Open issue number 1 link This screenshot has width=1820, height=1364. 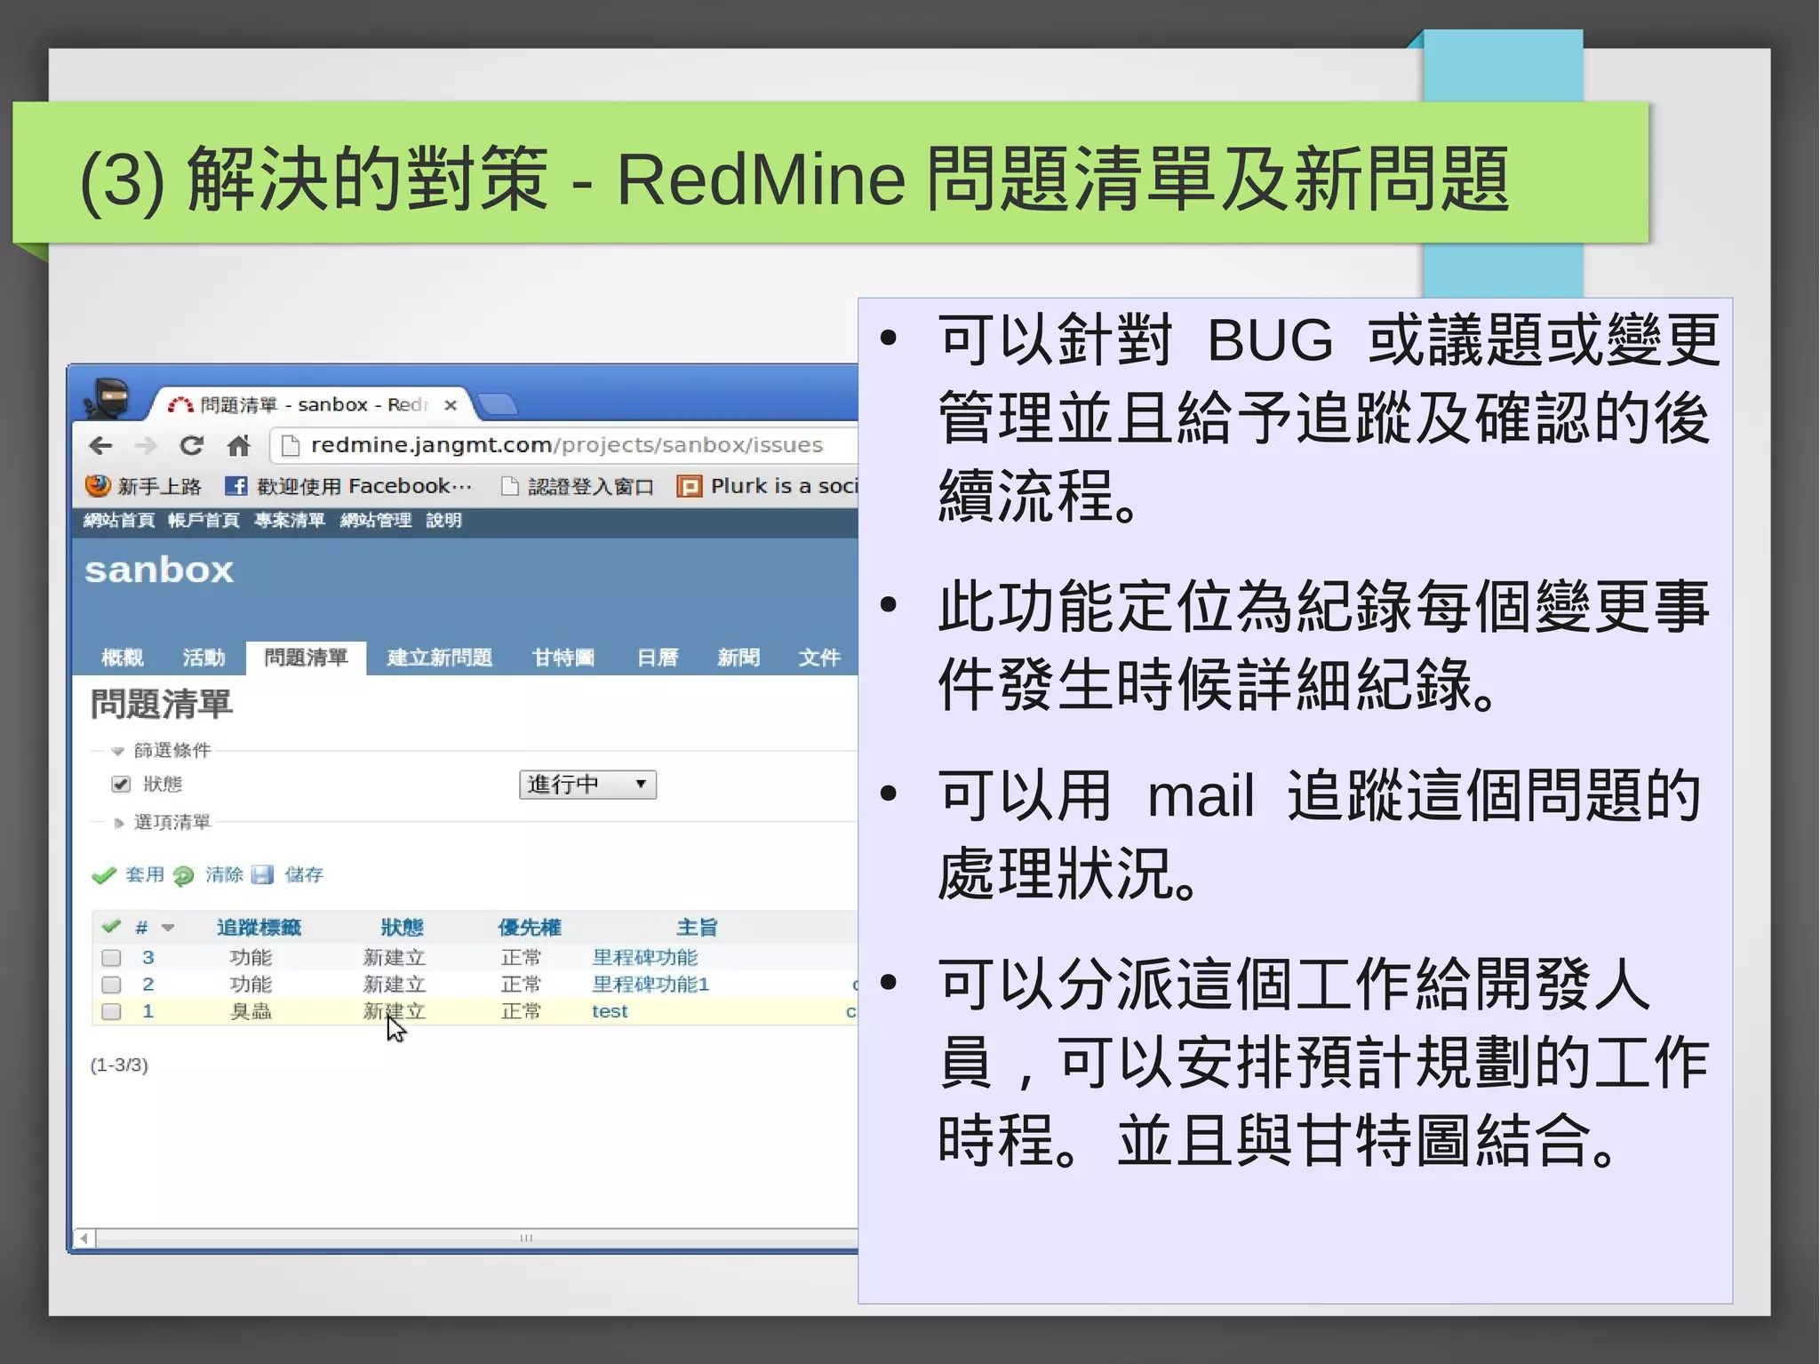148,1011
